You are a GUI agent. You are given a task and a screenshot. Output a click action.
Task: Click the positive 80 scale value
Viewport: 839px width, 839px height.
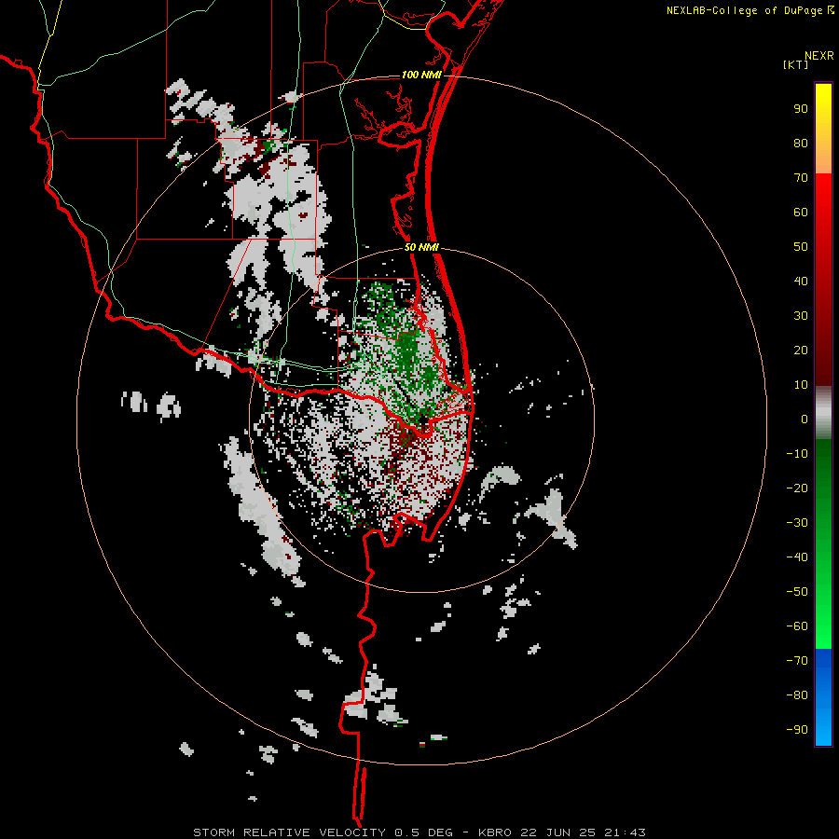(801, 143)
